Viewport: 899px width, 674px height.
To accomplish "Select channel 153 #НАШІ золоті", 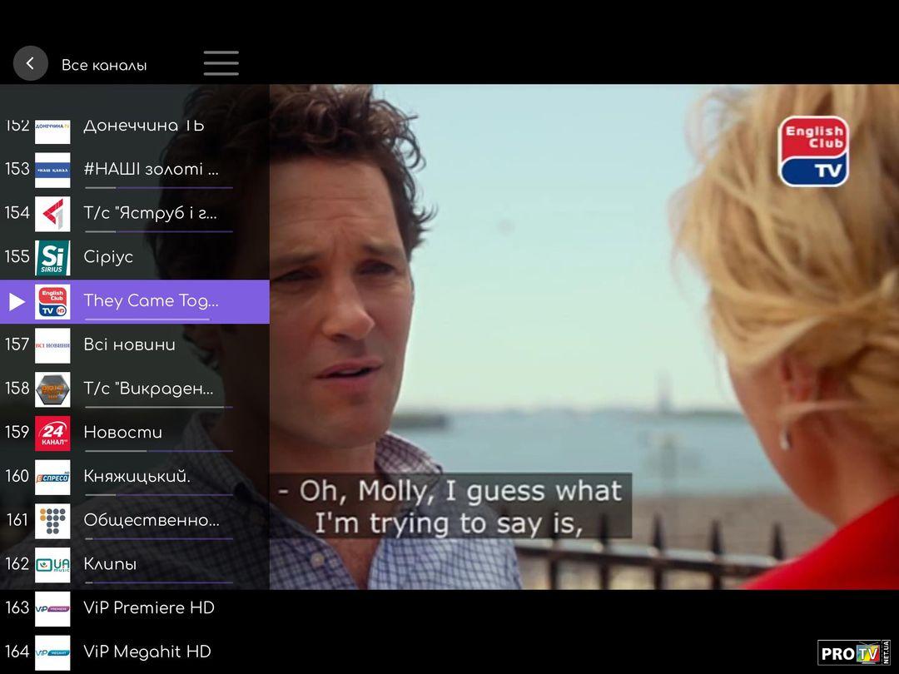I will pos(151,169).
